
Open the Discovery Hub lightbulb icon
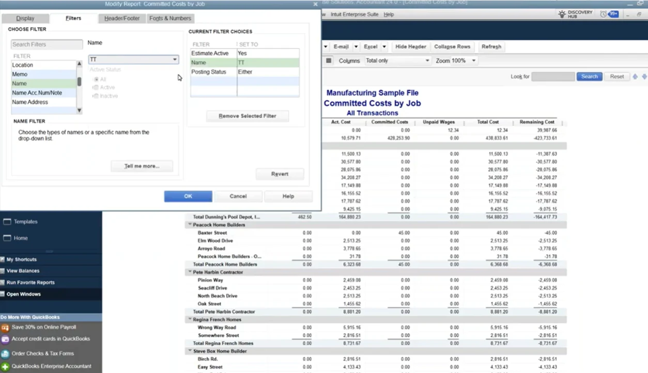pos(562,14)
